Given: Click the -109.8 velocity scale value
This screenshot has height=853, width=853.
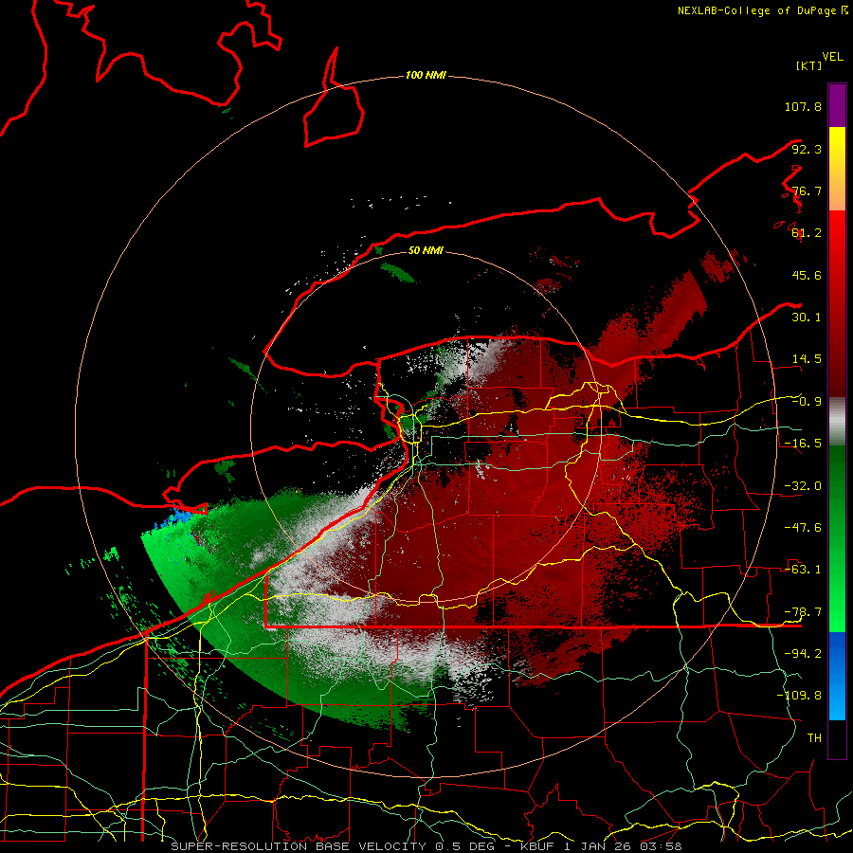Looking at the screenshot, I should click(x=799, y=696).
